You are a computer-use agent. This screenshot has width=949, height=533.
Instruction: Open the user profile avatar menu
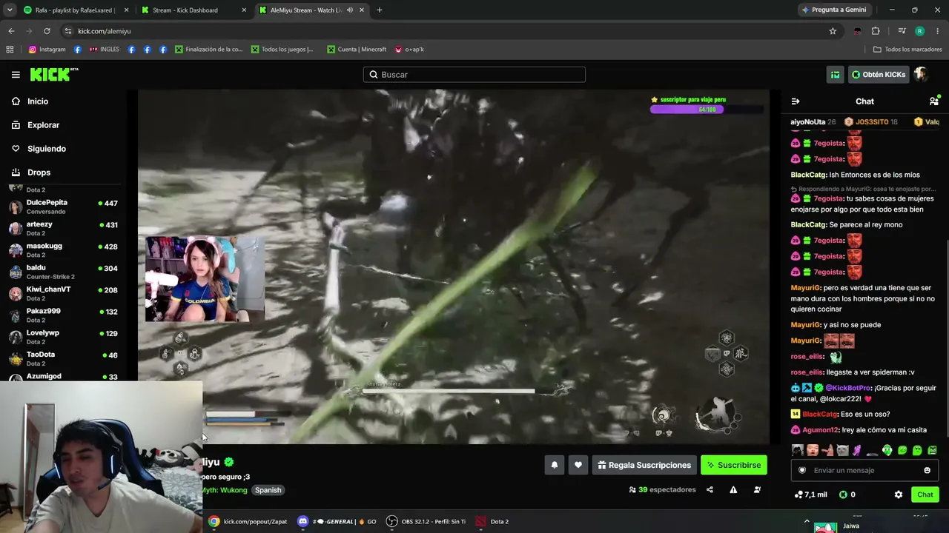pos(920,74)
